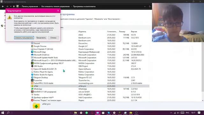Click the large uFiler.pro folder icon

point(36,106)
